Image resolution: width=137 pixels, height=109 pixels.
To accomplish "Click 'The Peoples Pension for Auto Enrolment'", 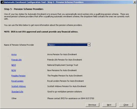I will click(x=65, y=76).
